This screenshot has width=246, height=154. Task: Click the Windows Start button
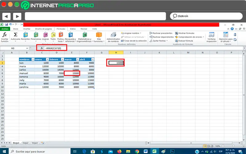pyautogui.click(x=4, y=151)
